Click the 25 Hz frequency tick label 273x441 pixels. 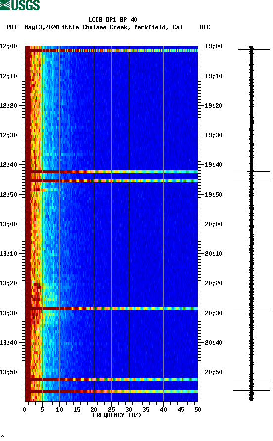tap(111, 410)
